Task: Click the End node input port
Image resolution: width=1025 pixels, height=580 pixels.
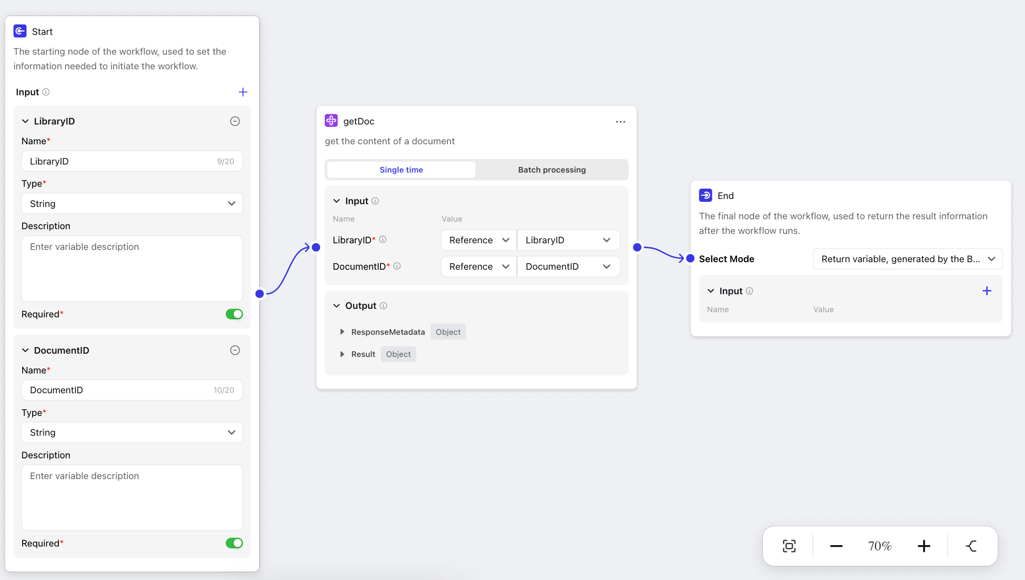Action: 690,258
